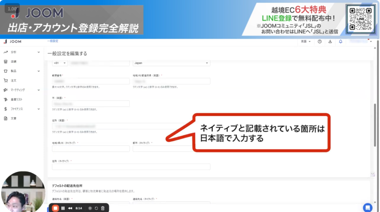
Task: Open the Japan country dropdown
Action: pos(171,63)
